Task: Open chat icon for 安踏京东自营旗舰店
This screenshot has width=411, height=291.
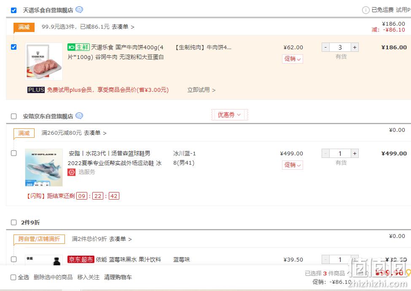Action: [x=79, y=116]
